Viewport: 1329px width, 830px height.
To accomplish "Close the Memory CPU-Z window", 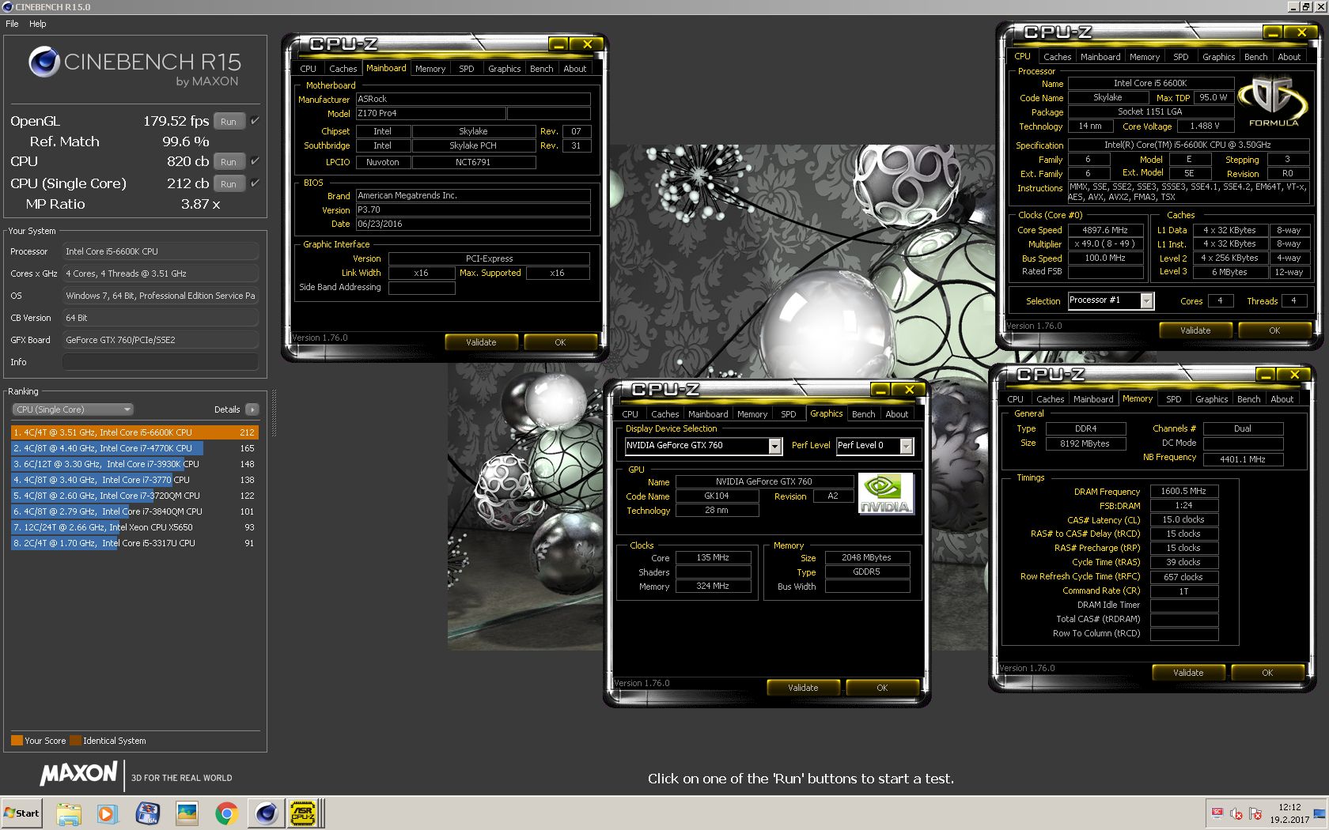I will 1294,375.
